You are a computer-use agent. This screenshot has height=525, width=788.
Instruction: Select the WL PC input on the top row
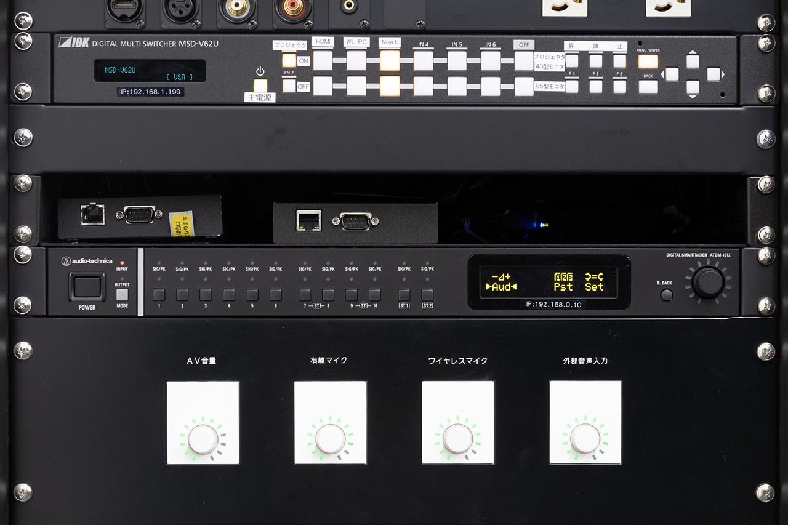pos(356,60)
